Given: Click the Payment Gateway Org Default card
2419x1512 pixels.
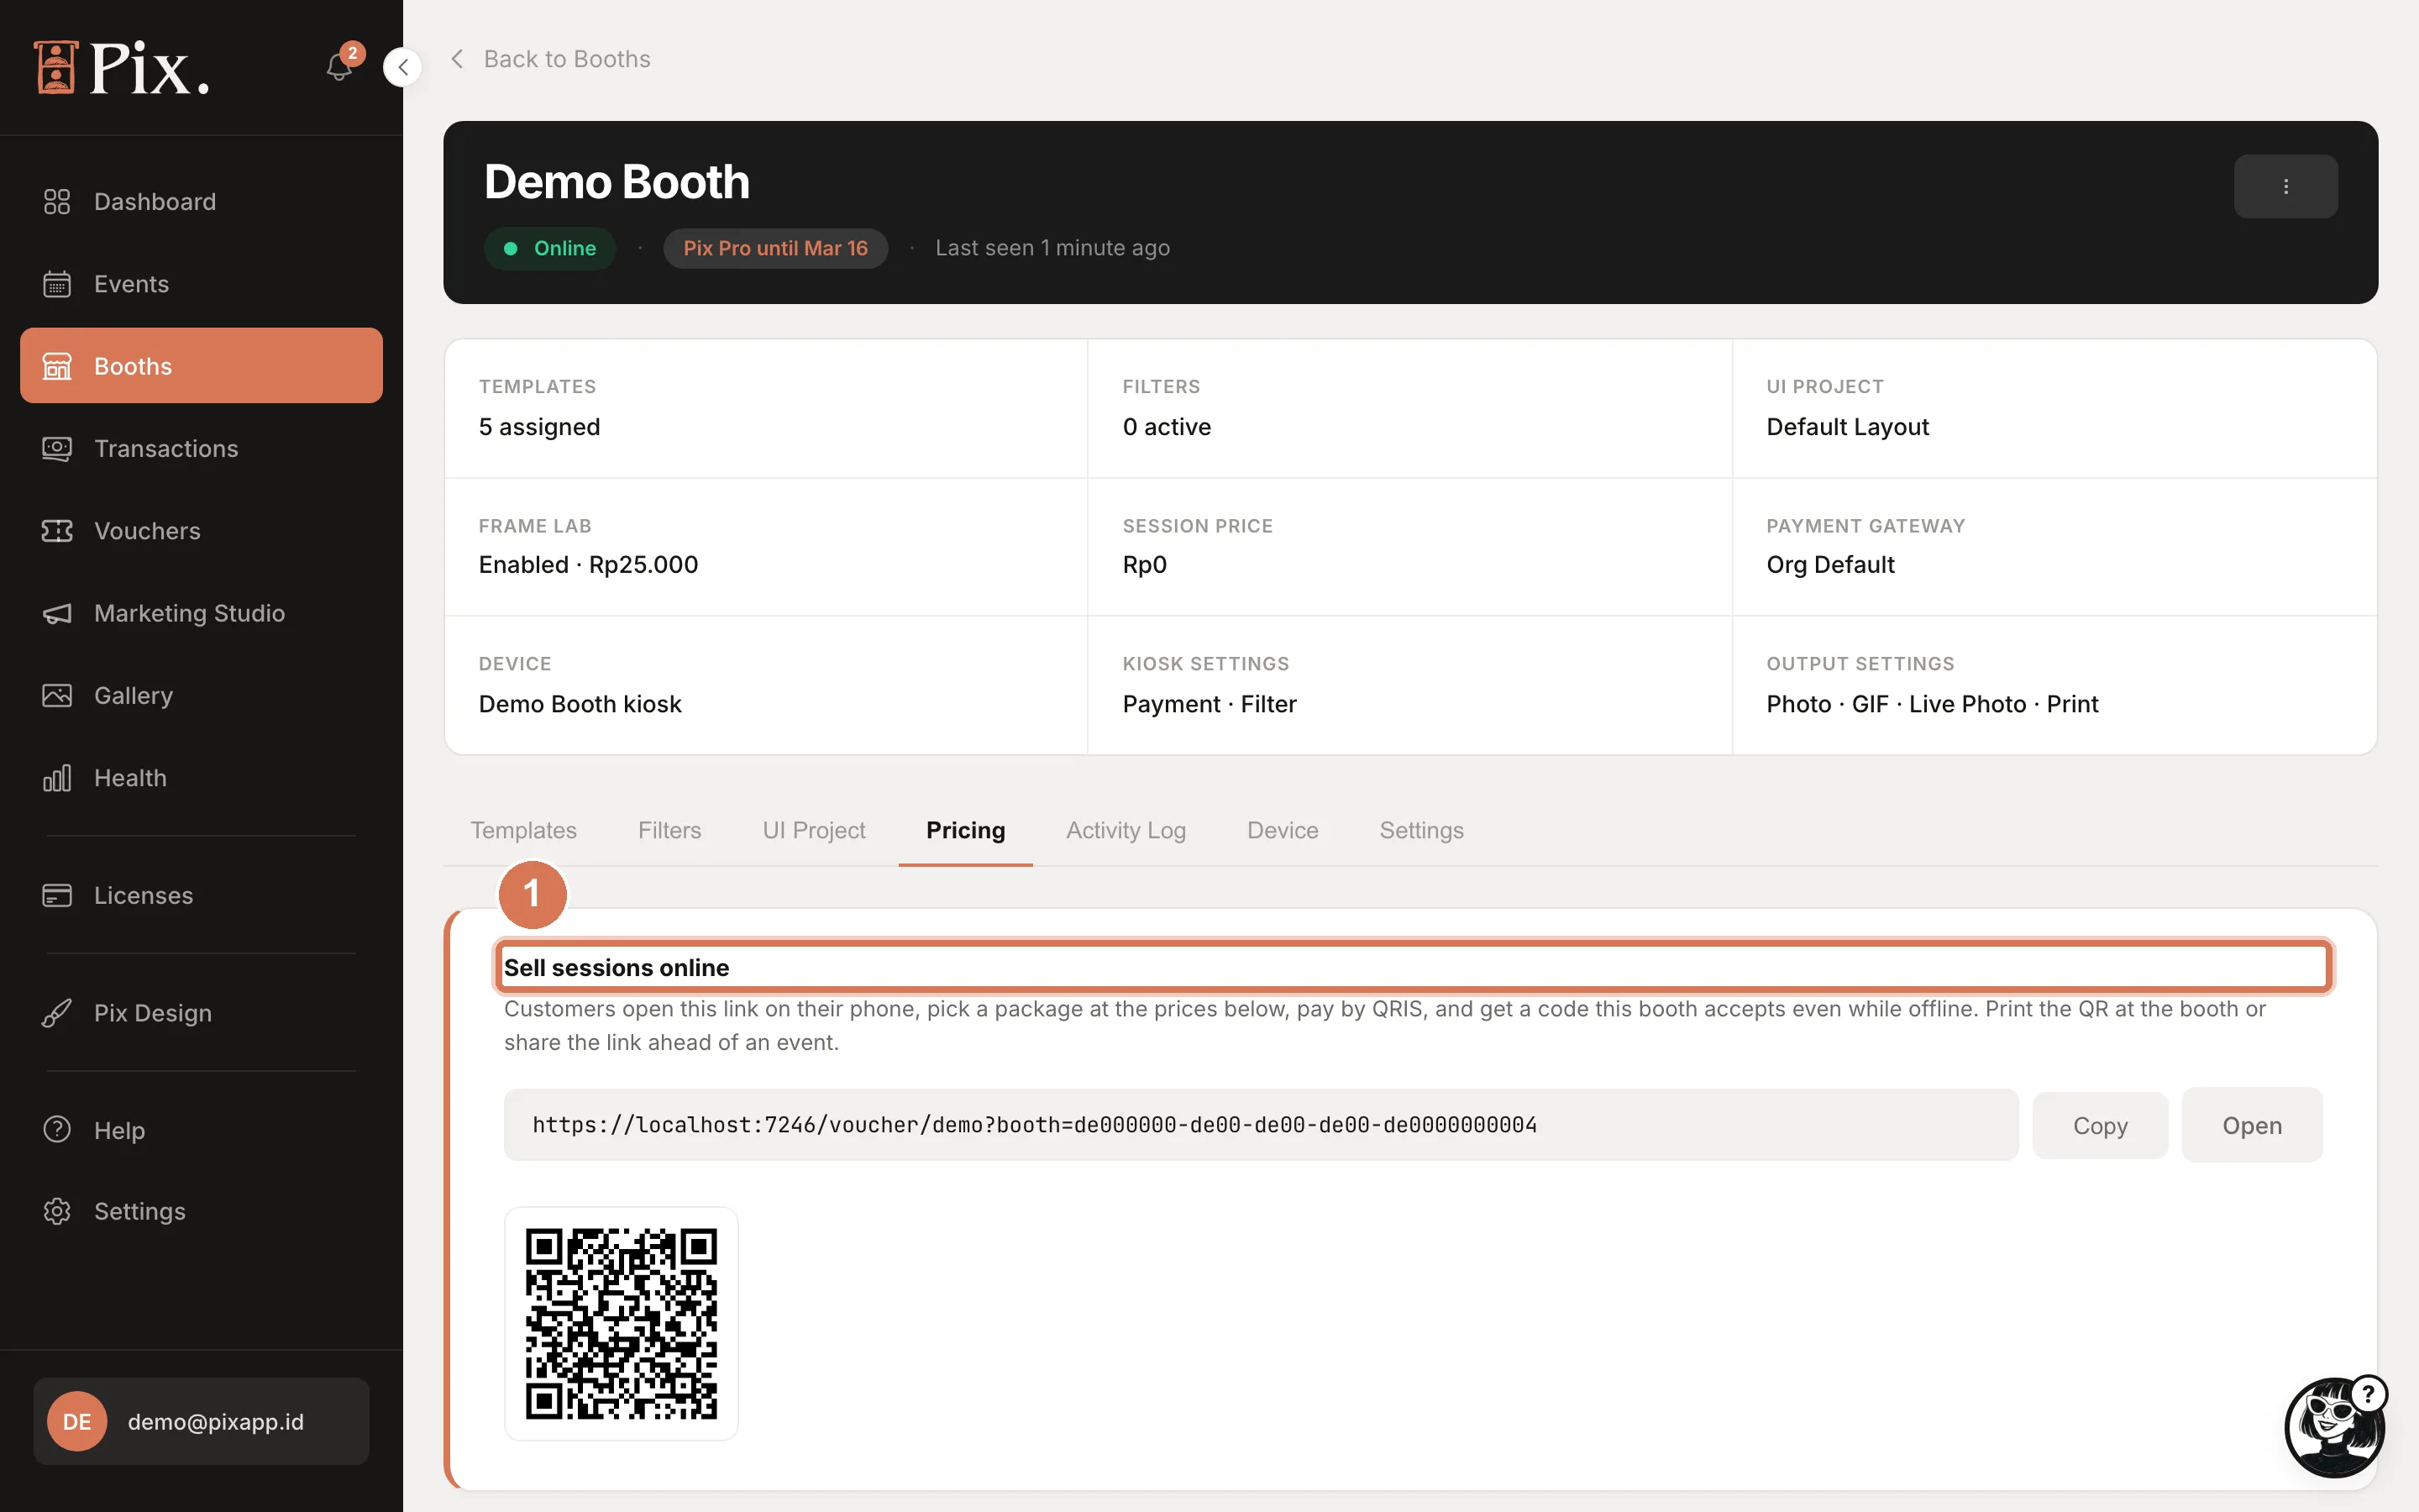Looking at the screenshot, I should click(x=2054, y=546).
